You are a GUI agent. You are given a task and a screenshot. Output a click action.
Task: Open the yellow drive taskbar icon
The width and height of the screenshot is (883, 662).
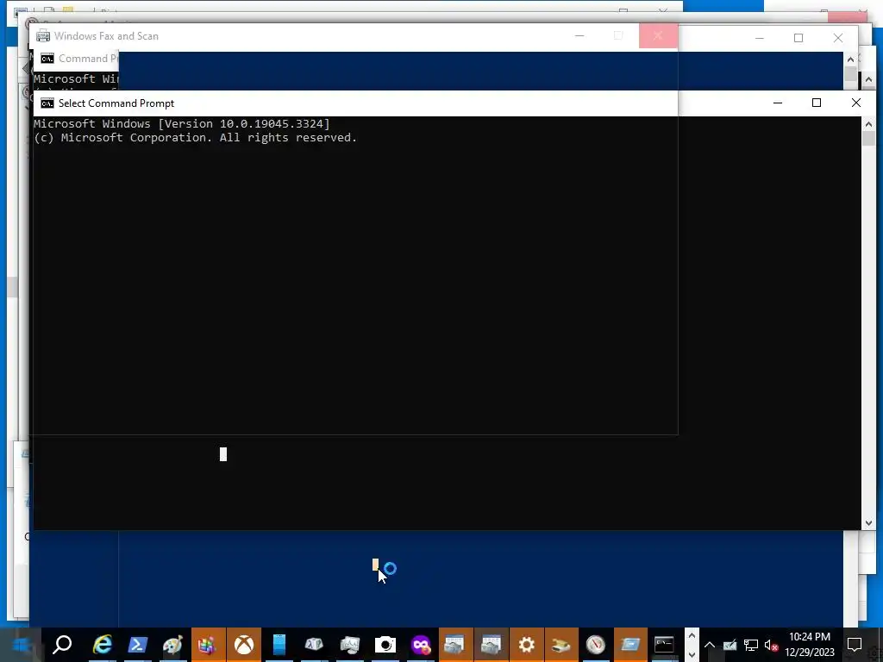(560, 645)
